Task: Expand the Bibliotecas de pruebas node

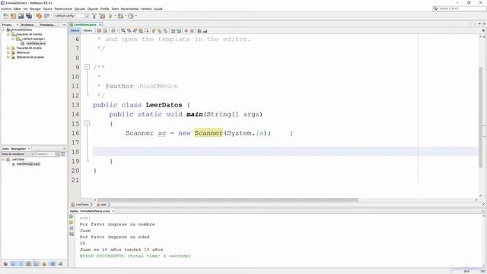Action: [8, 57]
